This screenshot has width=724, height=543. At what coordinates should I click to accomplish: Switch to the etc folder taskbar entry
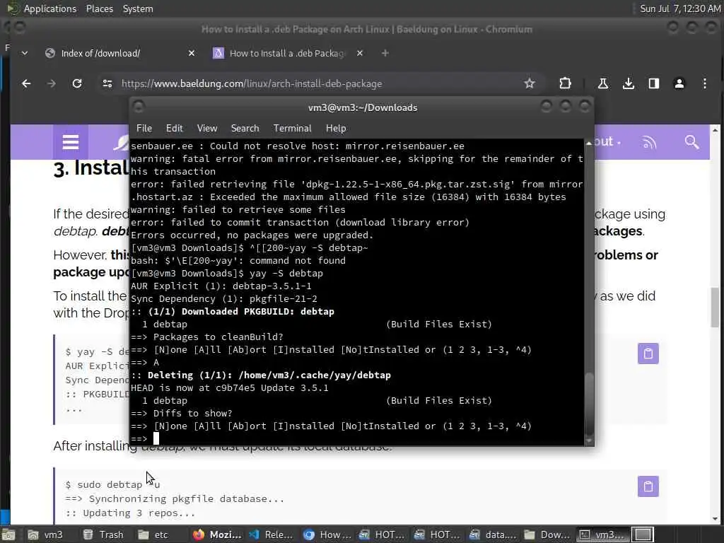156,535
